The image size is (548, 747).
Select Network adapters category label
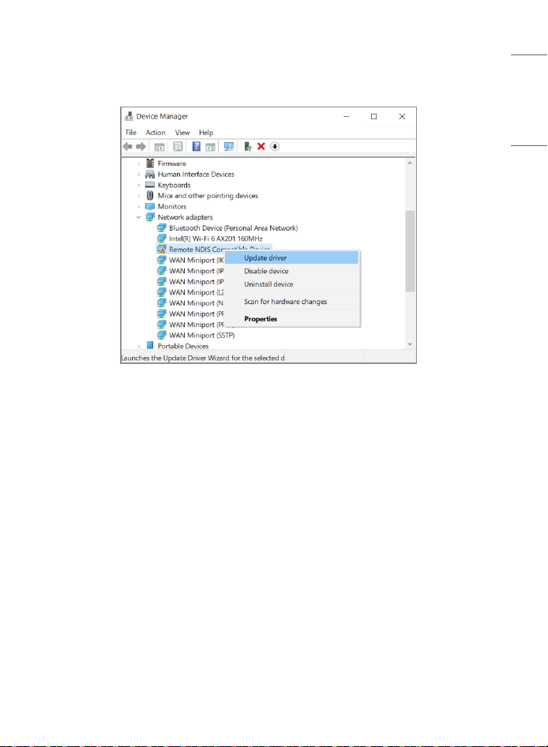[185, 217]
